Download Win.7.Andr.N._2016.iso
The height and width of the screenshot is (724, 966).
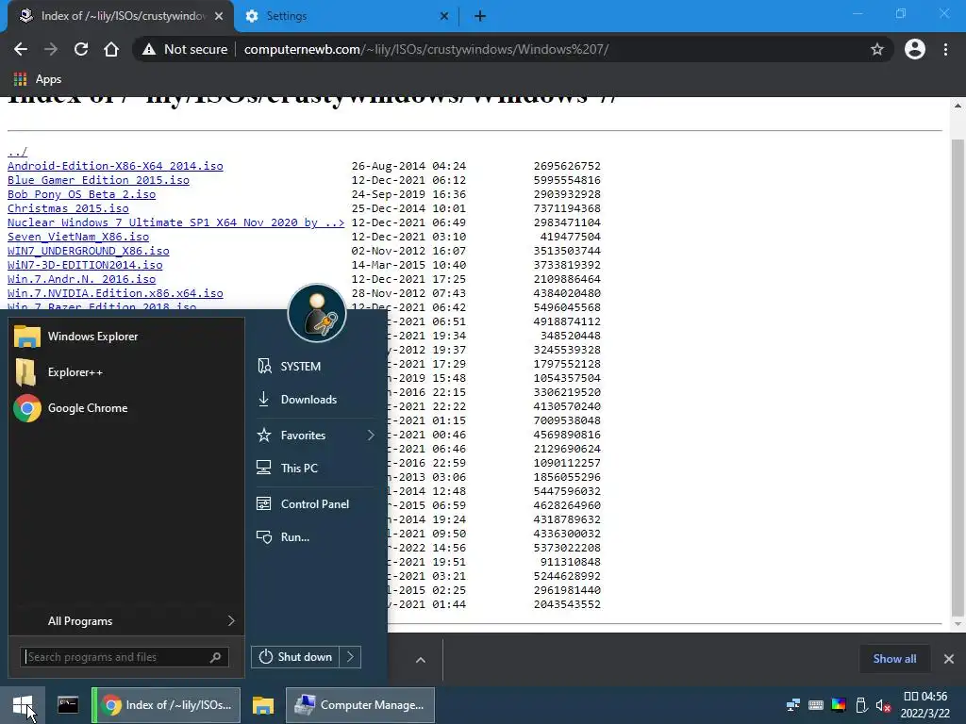pos(81,279)
